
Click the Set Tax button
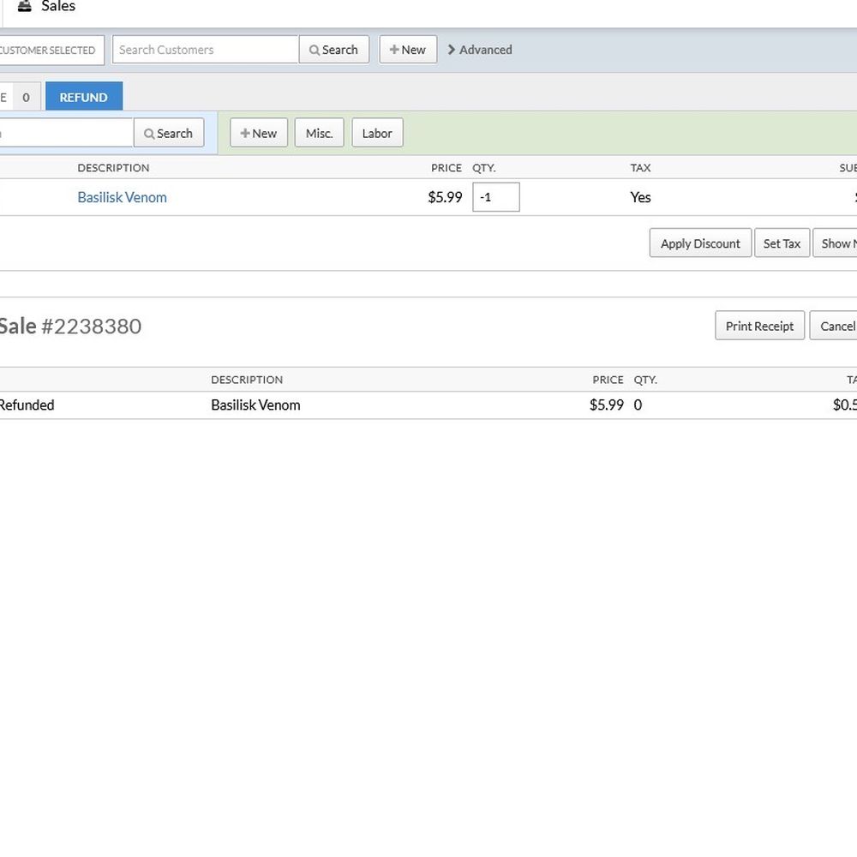(782, 243)
